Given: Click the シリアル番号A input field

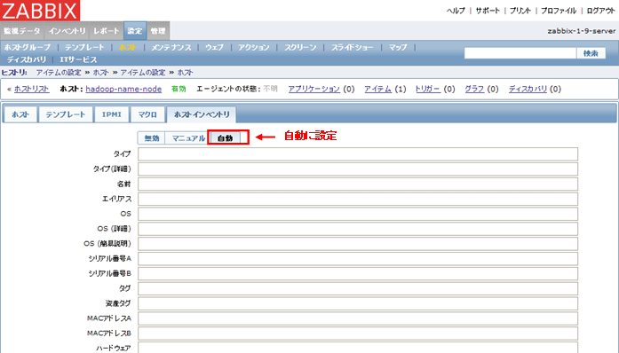Looking at the screenshot, I should point(358,259).
